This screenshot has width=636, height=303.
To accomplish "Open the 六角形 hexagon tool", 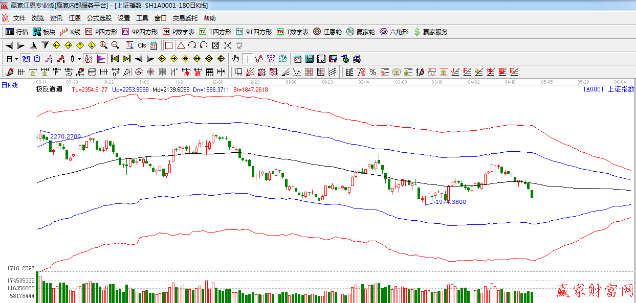I will click(394, 32).
